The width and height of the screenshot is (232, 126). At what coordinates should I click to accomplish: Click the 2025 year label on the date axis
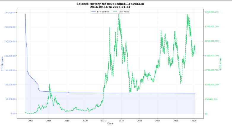176,121
